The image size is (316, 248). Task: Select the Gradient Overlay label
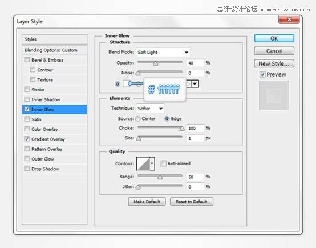point(48,139)
